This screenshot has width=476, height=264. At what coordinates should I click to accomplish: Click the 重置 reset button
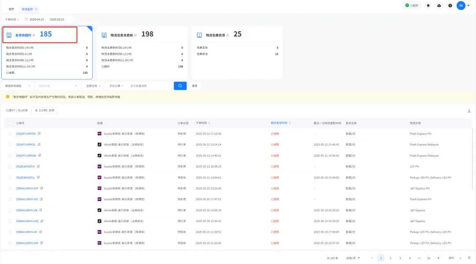195,86
